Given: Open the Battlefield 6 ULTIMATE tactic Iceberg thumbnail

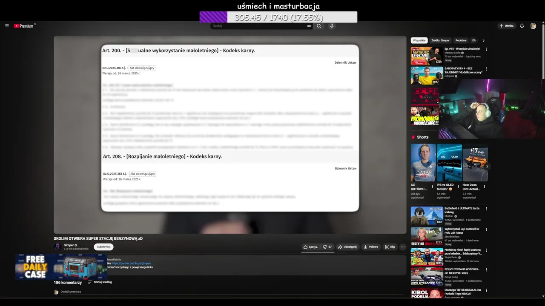Looking at the screenshot, I should 427,215.
